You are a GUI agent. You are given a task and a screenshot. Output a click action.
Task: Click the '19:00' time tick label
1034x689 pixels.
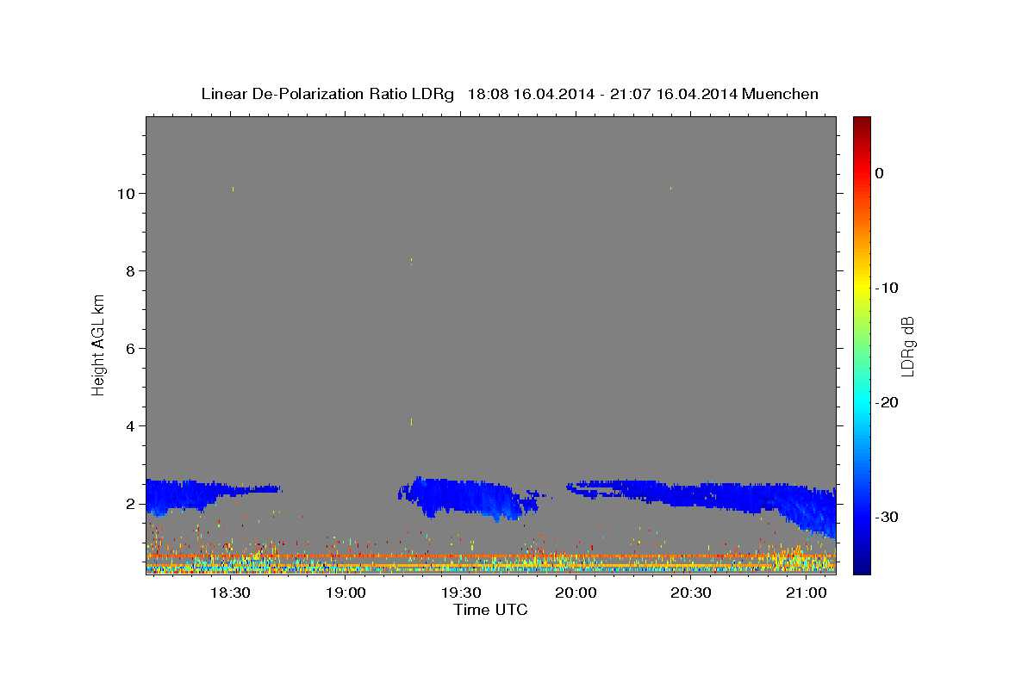346,593
